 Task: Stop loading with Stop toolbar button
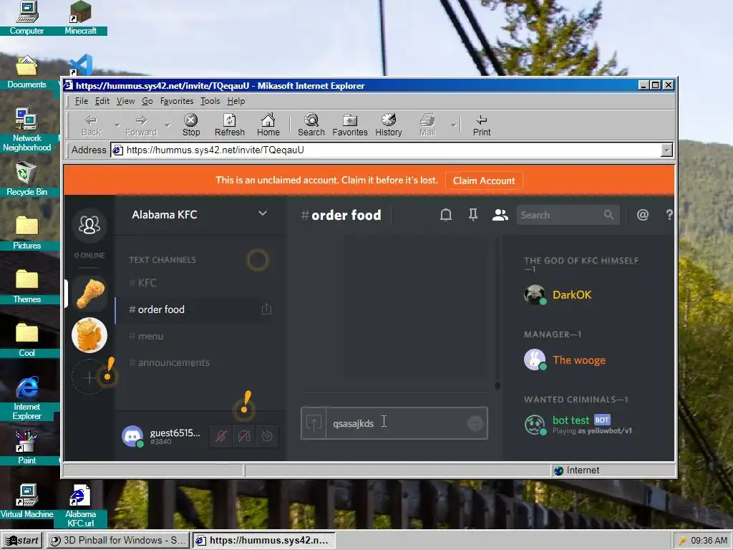190,125
